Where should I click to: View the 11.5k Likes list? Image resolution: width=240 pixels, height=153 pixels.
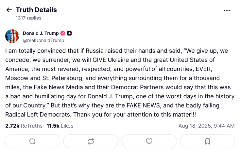pyautogui.click(x=60, y=126)
